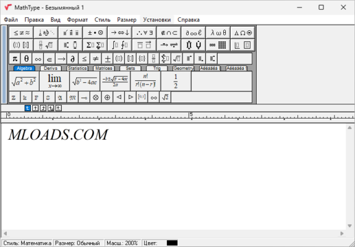
Task: Open the Установки menu
Action: tap(157, 20)
